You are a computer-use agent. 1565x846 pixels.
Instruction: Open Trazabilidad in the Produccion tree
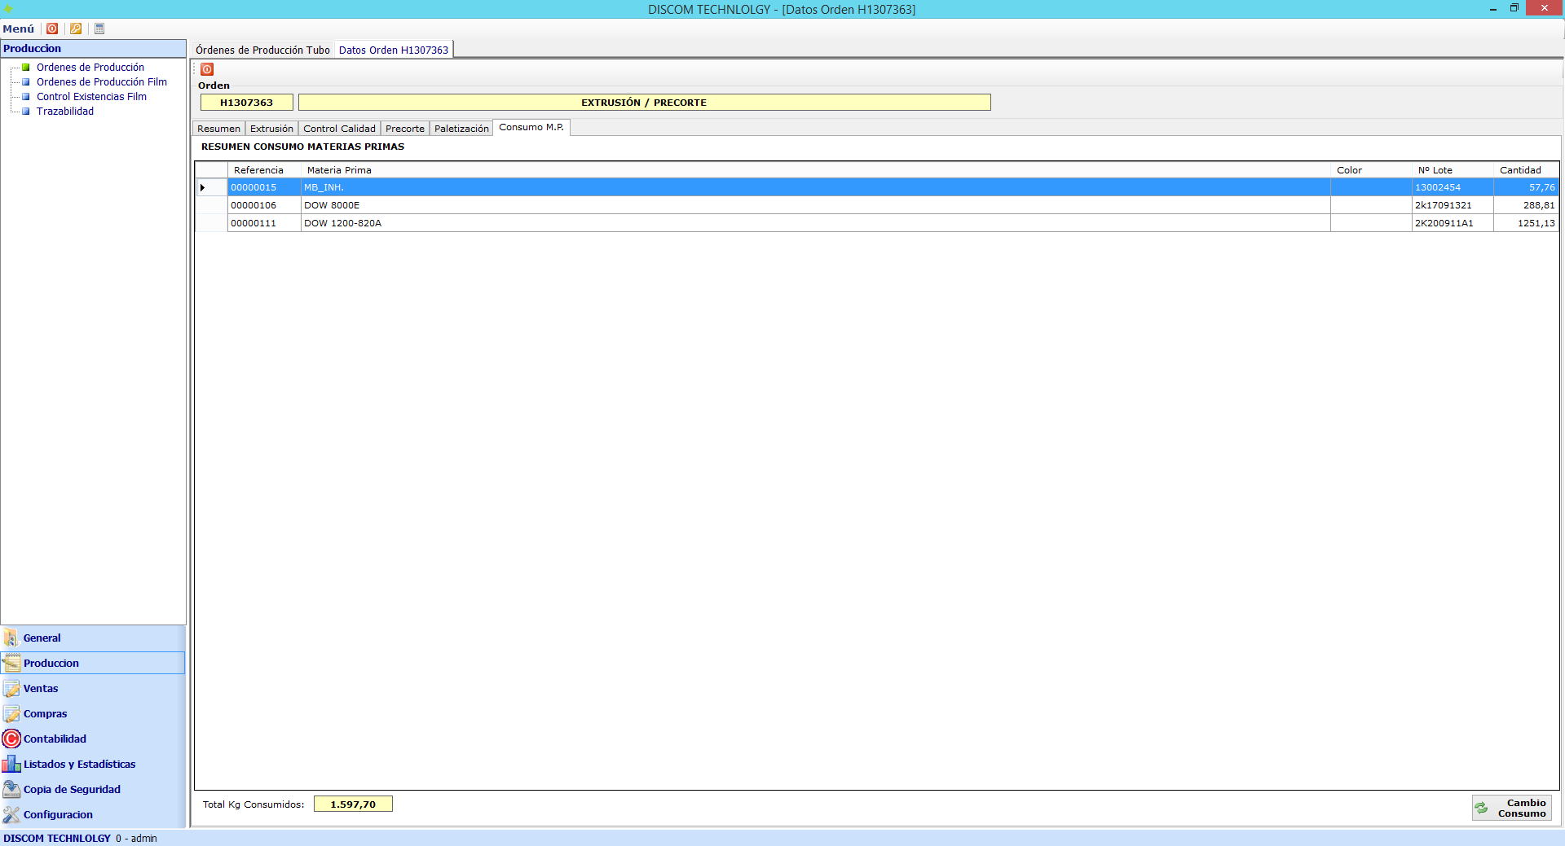(64, 112)
